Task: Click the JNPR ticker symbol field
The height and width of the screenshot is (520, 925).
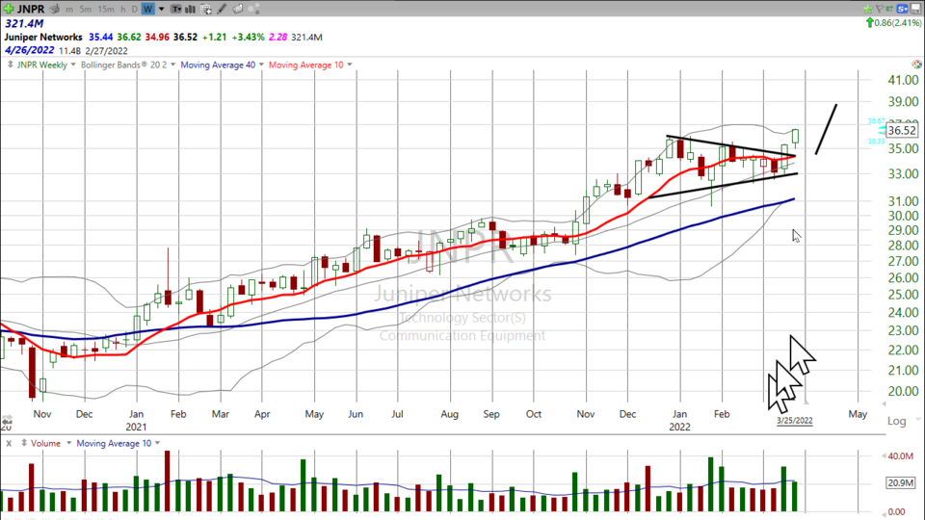Action: [31, 9]
